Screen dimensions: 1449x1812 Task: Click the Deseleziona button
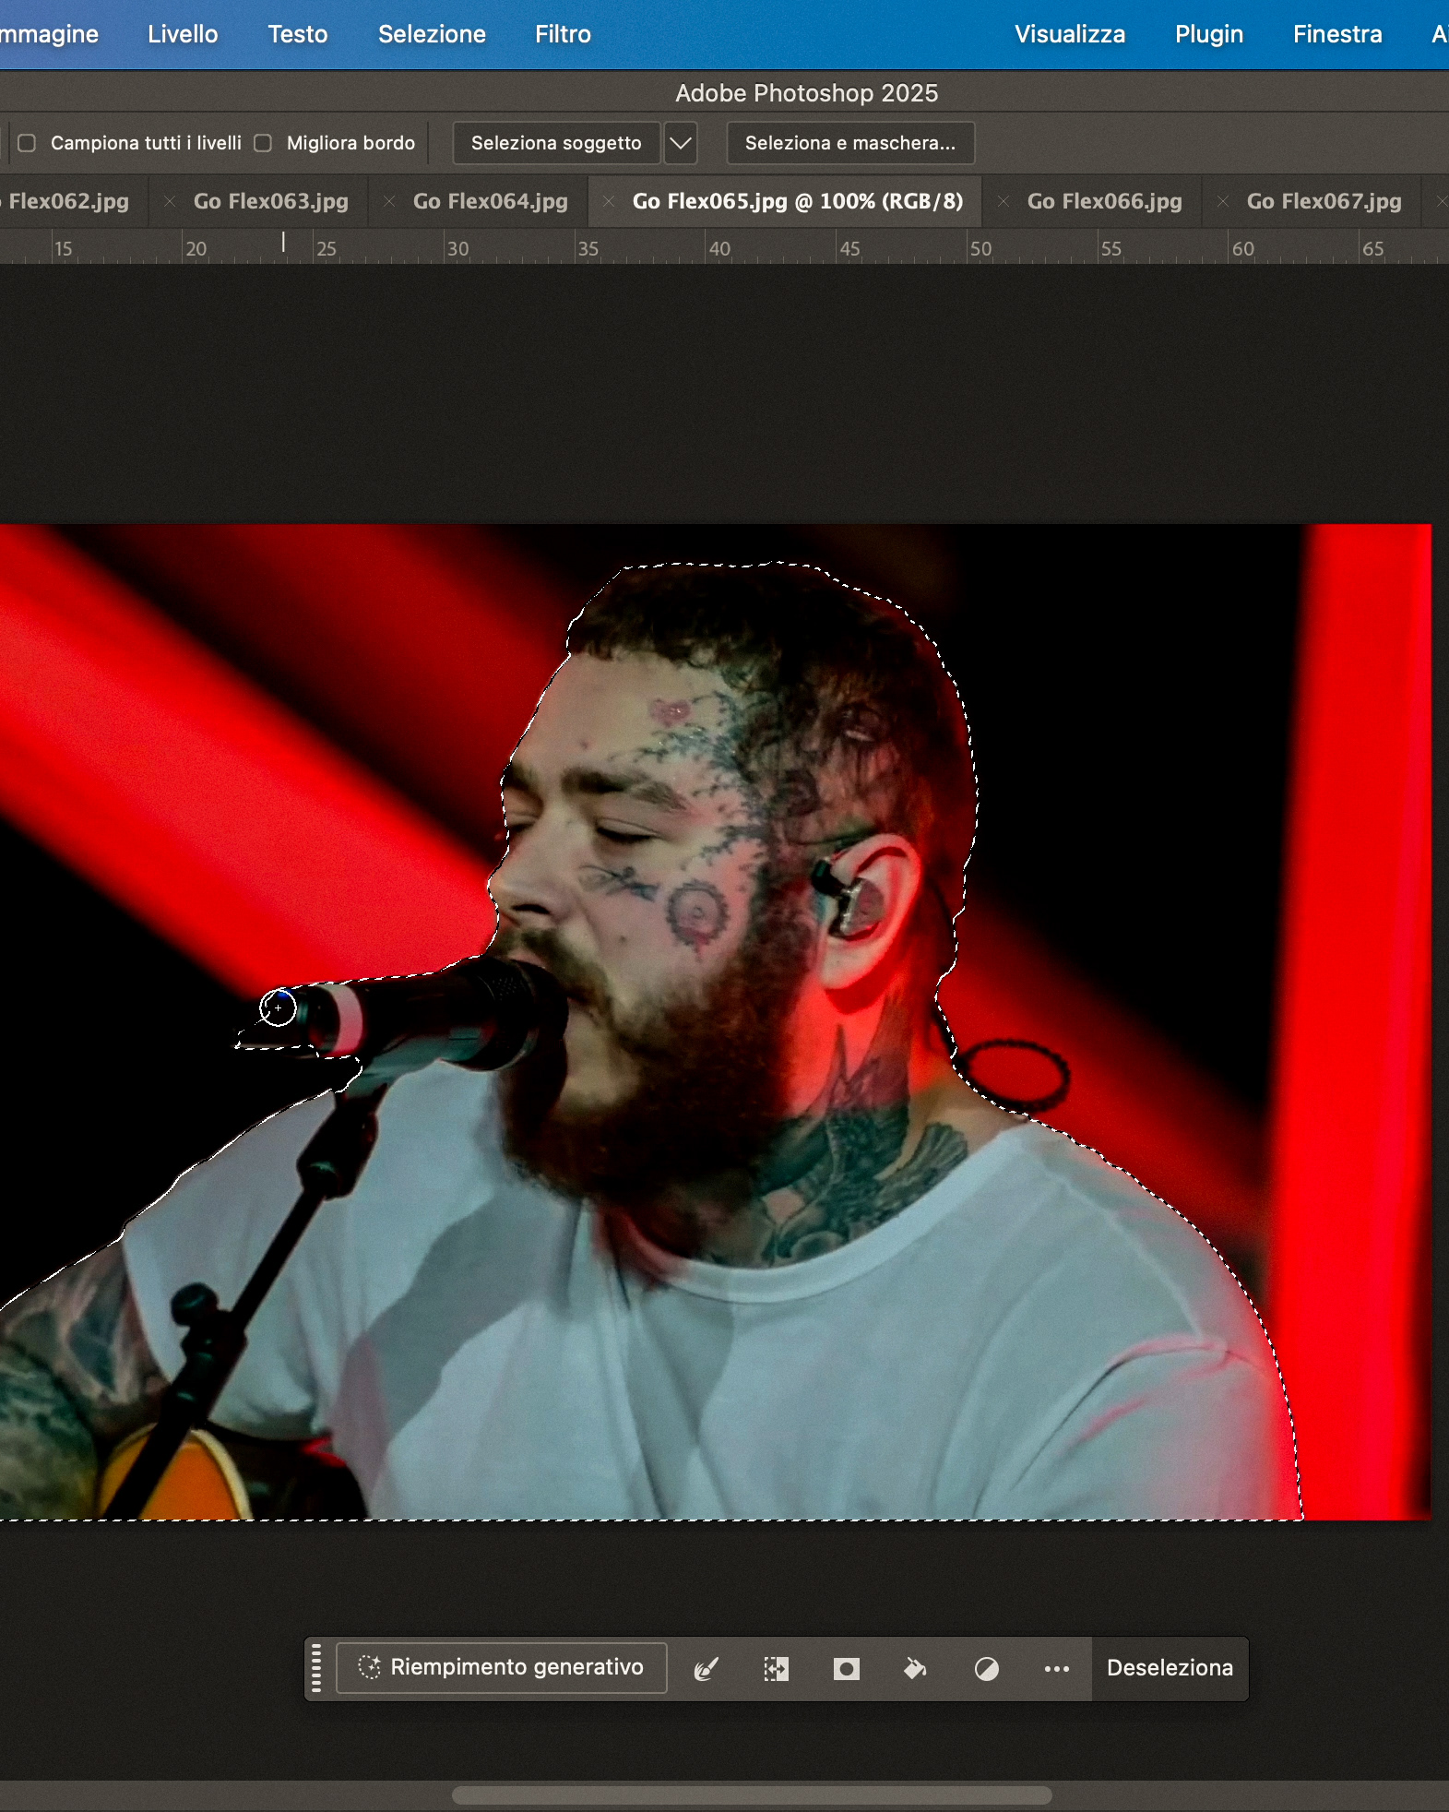pyautogui.click(x=1170, y=1668)
